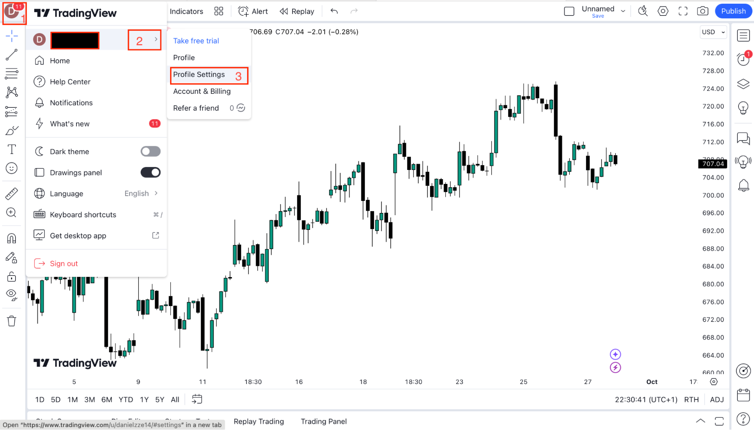Open the watchlist panel icon
754x430 pixels.
[743, 36]
